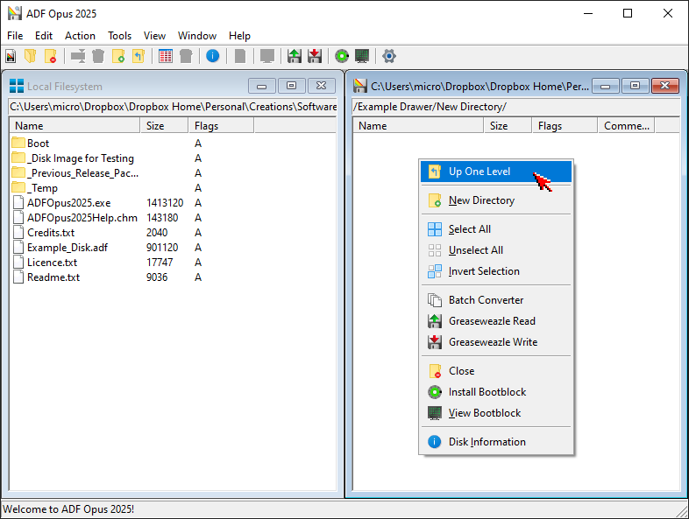Image resolution: width=689 pixels, height=519 pixels.
Task: Sort Local Filesystem list by Name column
Action: point(75,126)
